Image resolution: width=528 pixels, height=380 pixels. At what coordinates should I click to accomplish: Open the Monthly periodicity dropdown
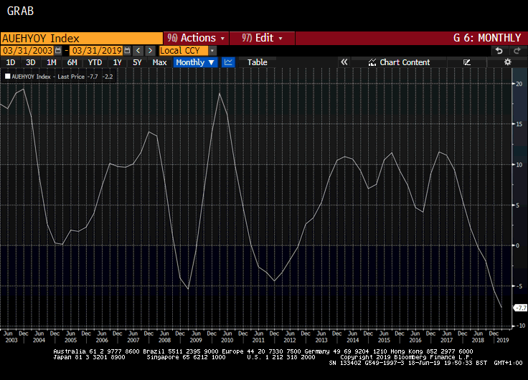[x=195, y=62]
